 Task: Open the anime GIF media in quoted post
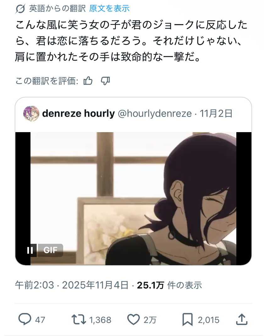click(133, 199)
